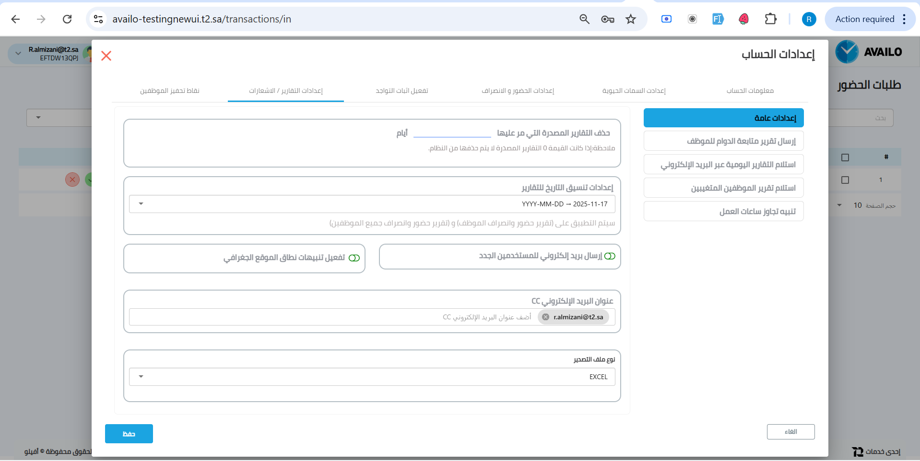Remove the r.almizani@t2.sa CC email chip
This screenshot has height=461, width=920.
point(545,317)
